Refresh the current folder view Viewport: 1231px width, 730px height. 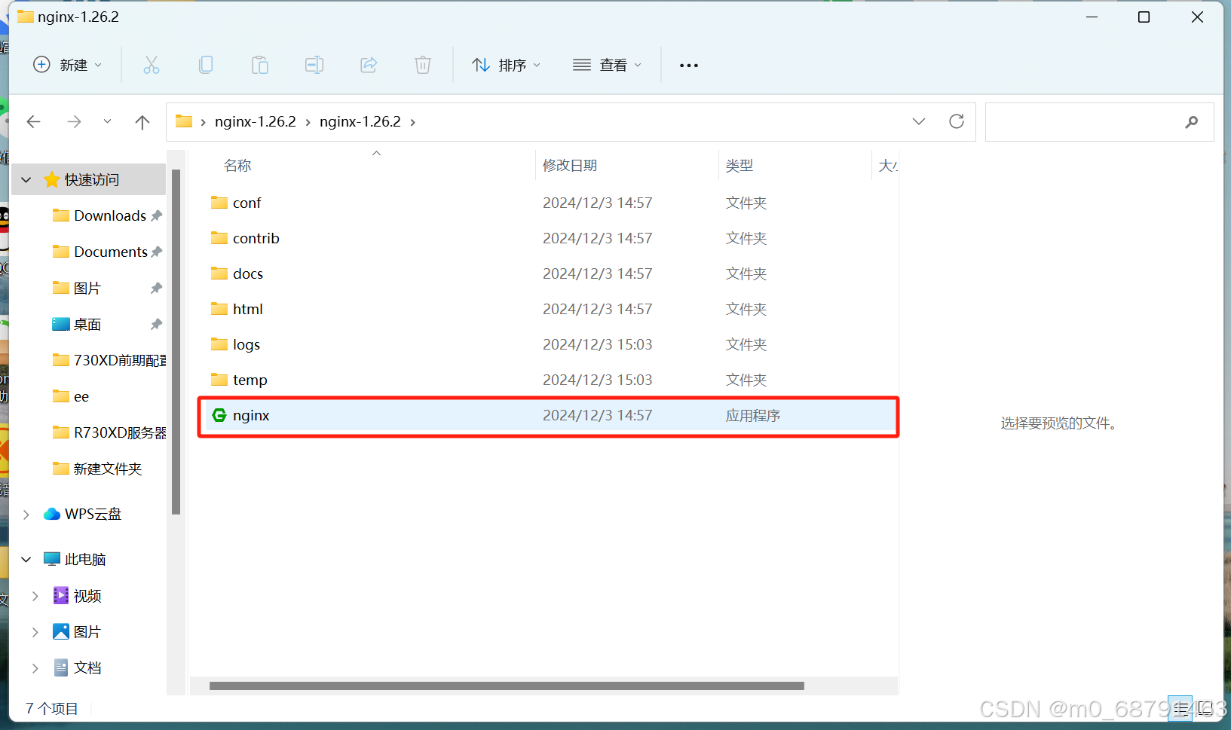(x=957, y=121)
